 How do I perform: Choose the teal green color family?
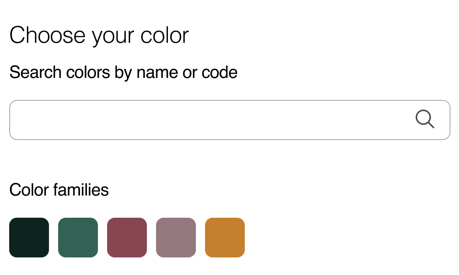coord(78,238)
